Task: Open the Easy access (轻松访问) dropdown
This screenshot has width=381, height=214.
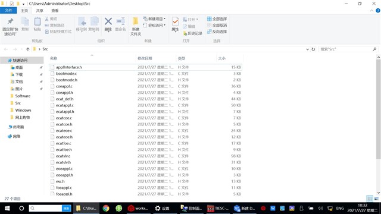Action: tap(155, 25)
